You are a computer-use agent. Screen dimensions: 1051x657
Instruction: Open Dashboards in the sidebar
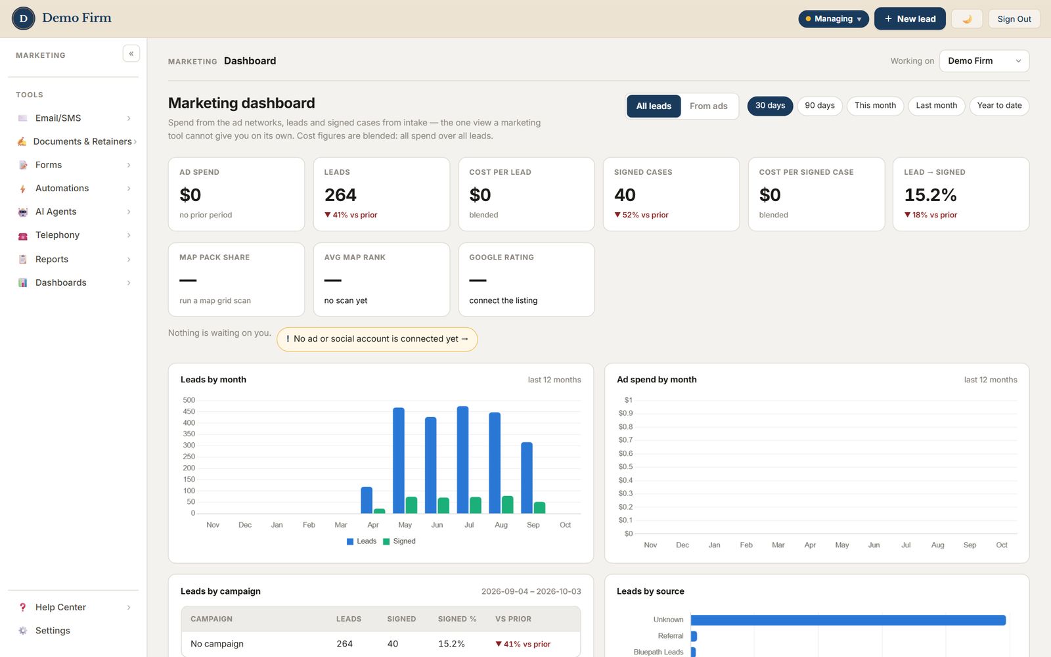(74, 283)
